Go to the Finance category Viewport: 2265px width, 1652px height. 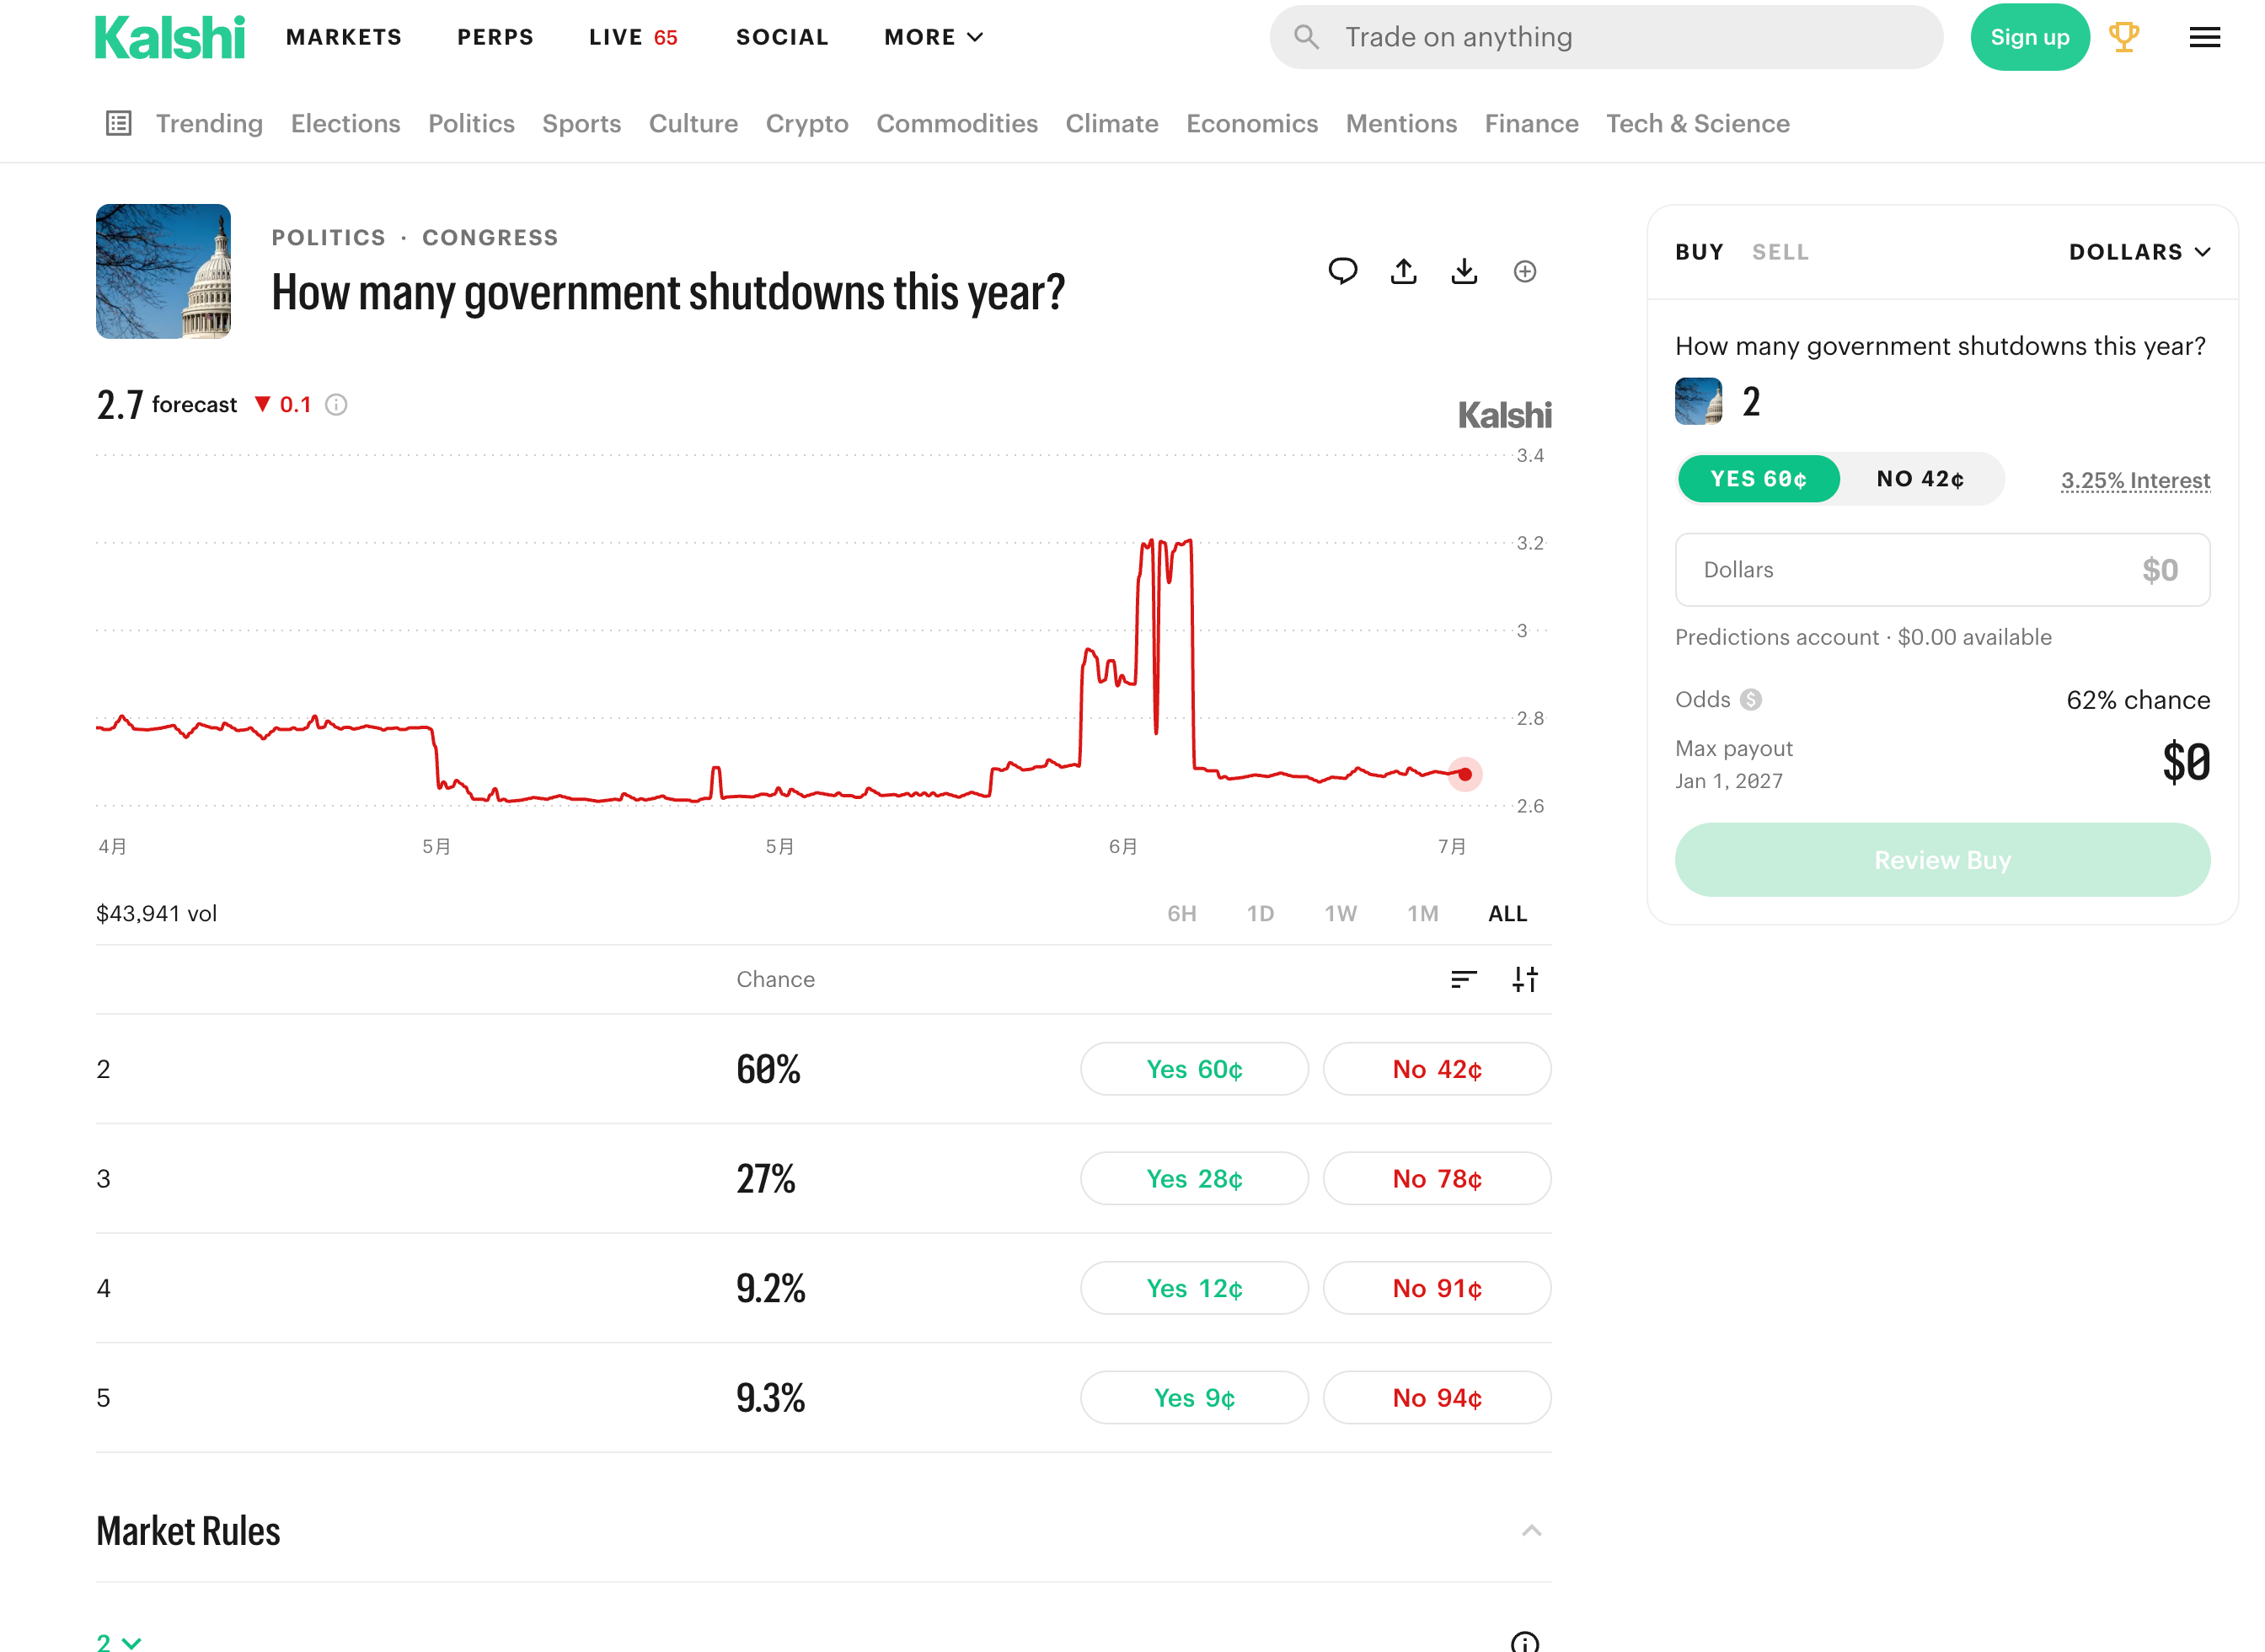click(x=1532, y=123)
